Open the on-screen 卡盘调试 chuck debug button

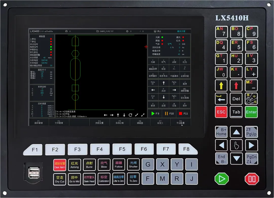(x=174, y=75)
